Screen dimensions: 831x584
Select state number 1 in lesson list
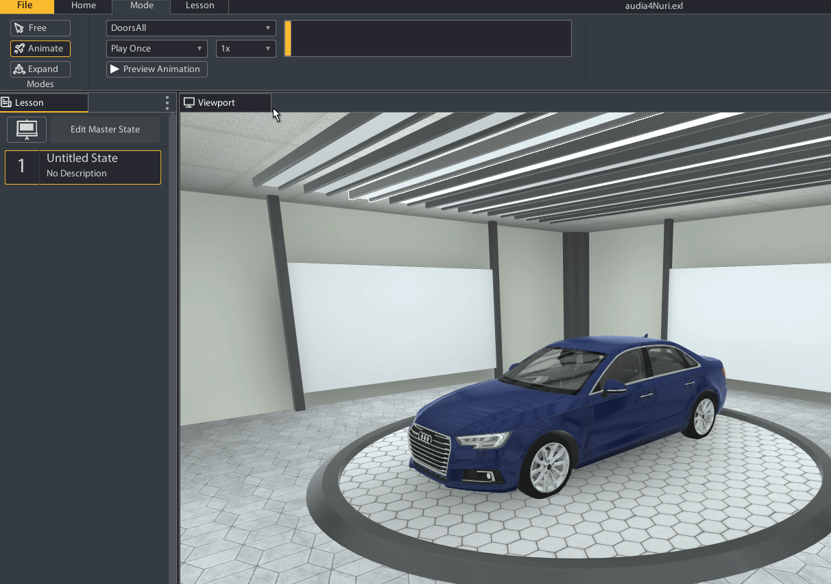tap(83, 167)
